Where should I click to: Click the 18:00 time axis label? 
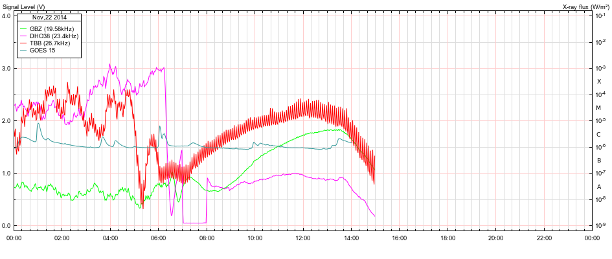[448, 238]
